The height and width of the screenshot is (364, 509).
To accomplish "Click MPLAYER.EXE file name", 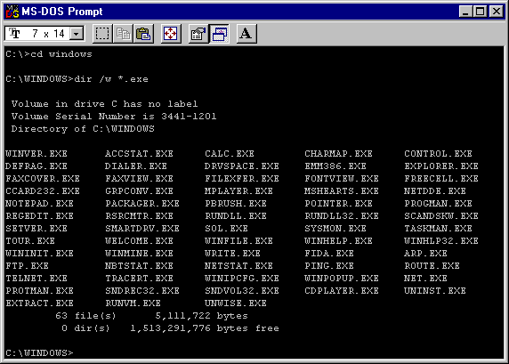I will tap(238, 191).
